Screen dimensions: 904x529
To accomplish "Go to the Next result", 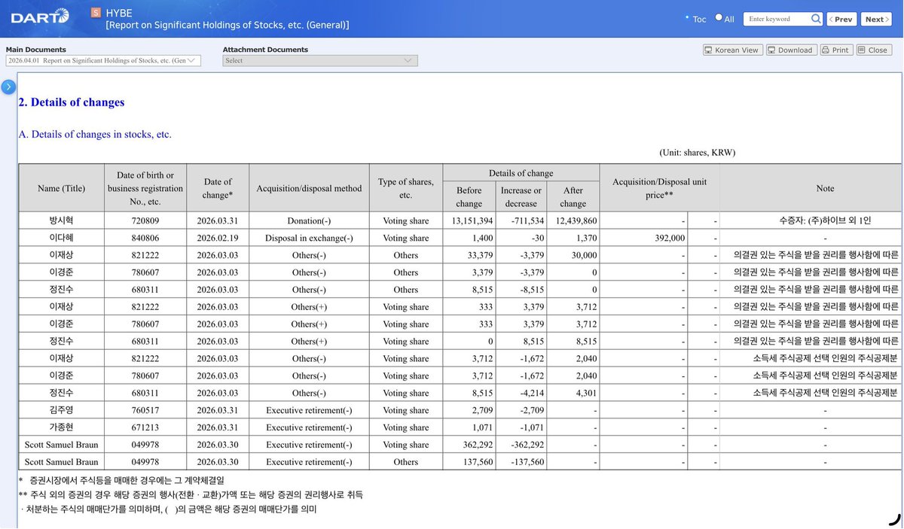I will tap(876, 19).
